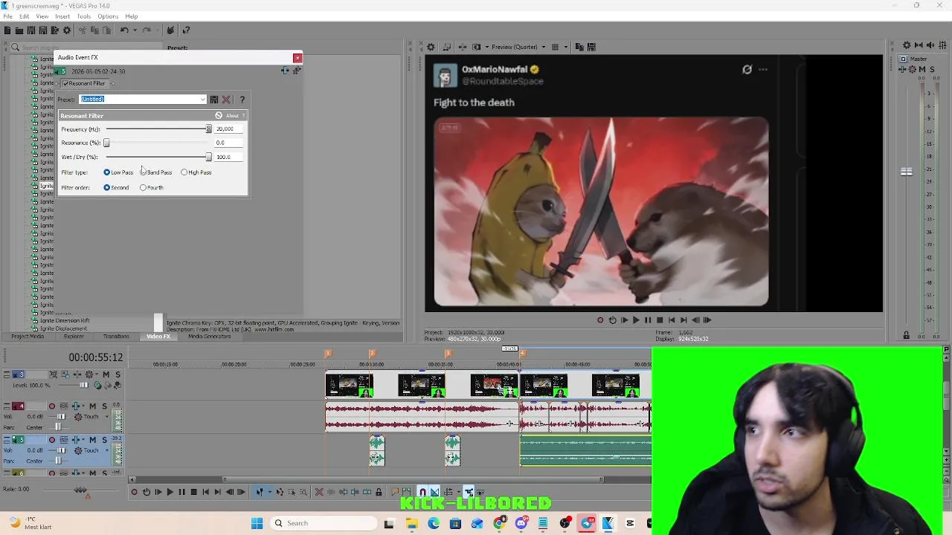Open Preview (Quarter) quality dropdown

coord(543,47)
